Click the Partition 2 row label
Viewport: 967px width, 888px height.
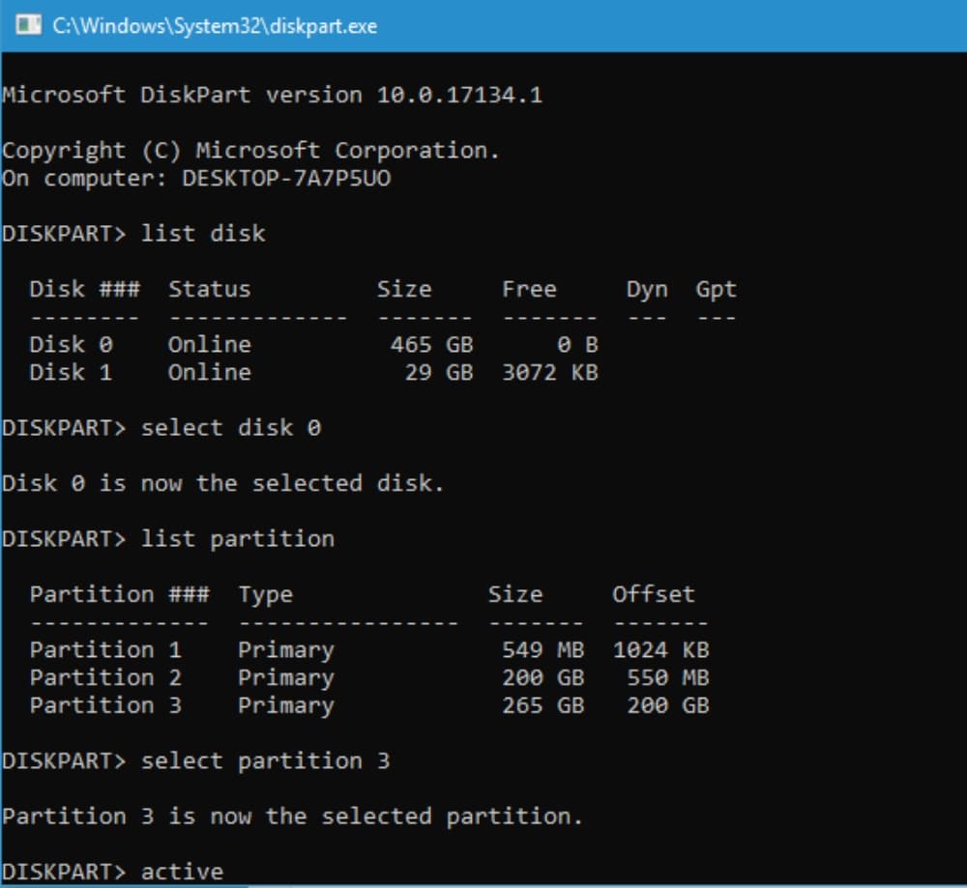point(105,677)
